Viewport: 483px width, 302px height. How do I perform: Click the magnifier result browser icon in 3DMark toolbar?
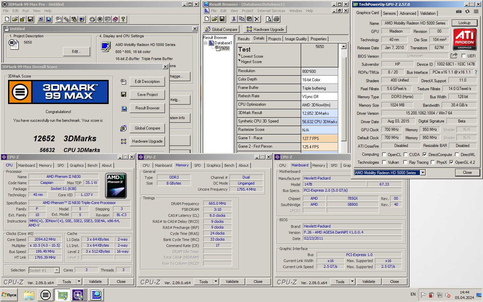[48, 19]
